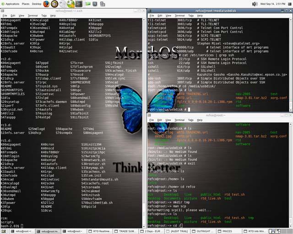This screenshot has width=293, height=234.
Task: Open the green bird launcher in the panel
Action: pos(71,4)
